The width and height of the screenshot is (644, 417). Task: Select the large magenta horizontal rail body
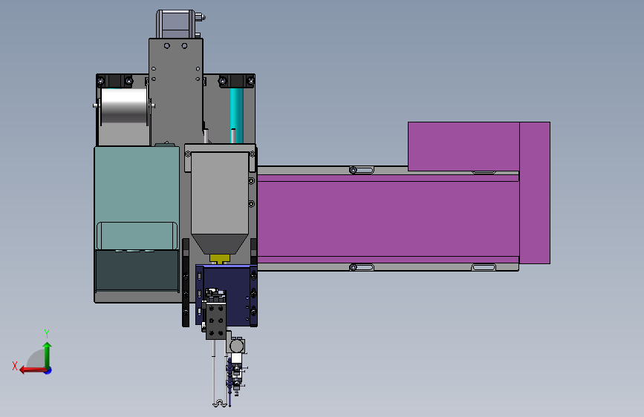[388, 219]
